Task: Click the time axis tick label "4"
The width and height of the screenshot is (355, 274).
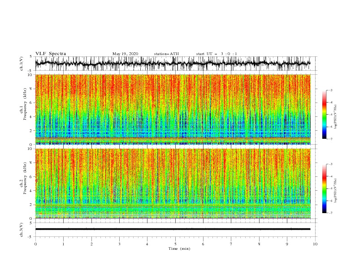Action: coord(147,244)
